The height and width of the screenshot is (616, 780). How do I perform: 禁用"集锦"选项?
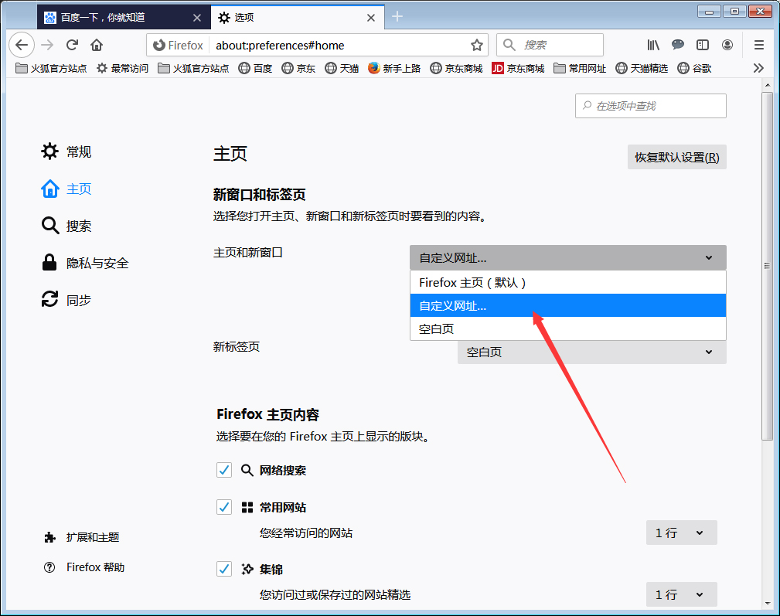point(224,569)
